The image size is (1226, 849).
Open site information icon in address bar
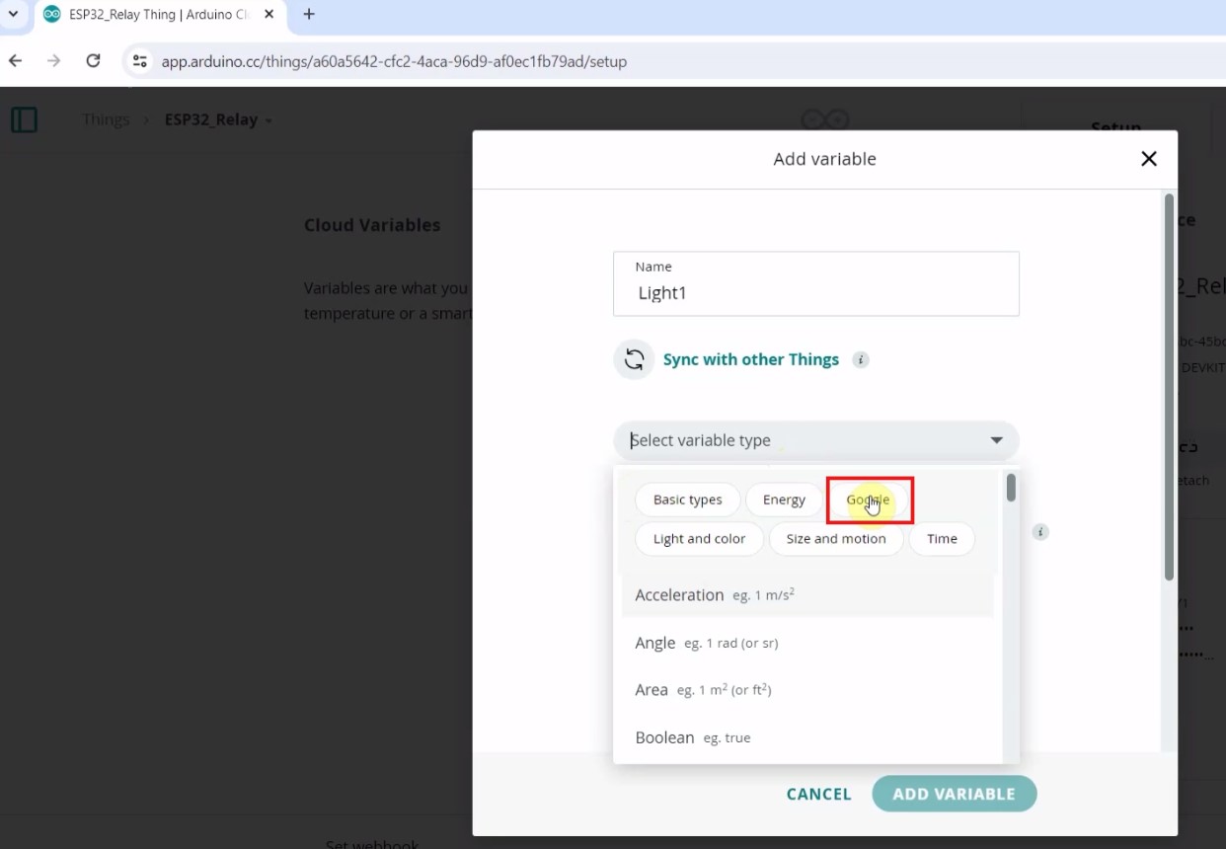tap(140, 61)
